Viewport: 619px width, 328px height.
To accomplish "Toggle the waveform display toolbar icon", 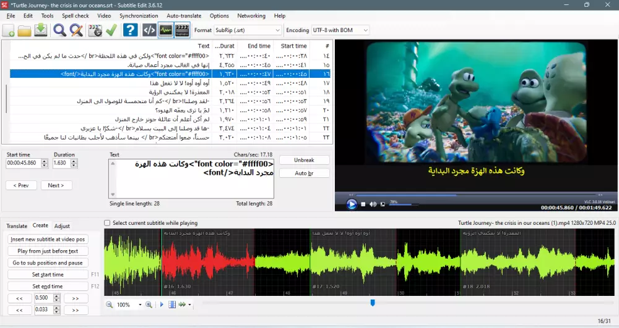I will pos(165,30).
